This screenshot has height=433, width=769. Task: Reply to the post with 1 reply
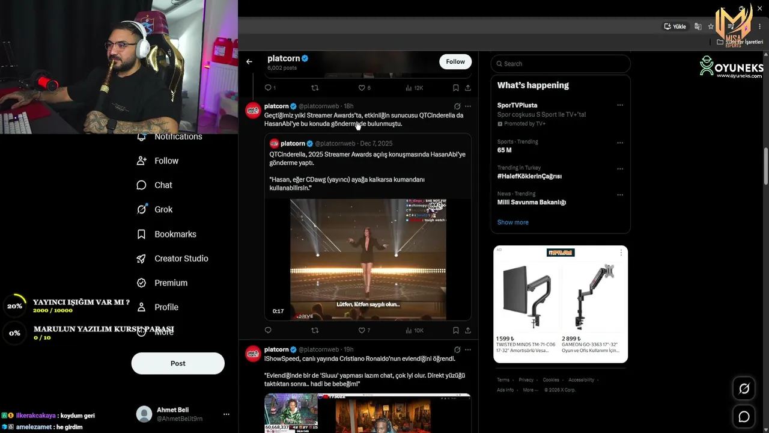click(x=270, y=88)
